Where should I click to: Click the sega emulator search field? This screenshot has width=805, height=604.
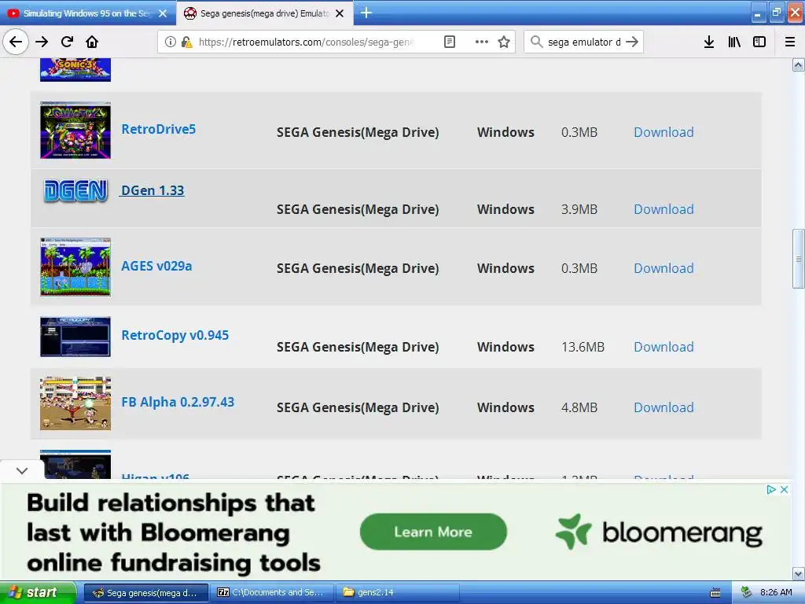584,42
